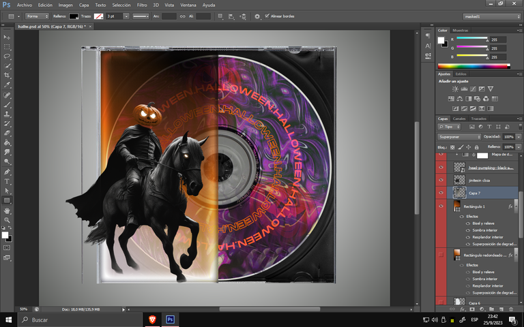Screen dimensions: 524x327
Task: Select the Hand tool
Action: point(7,211)
